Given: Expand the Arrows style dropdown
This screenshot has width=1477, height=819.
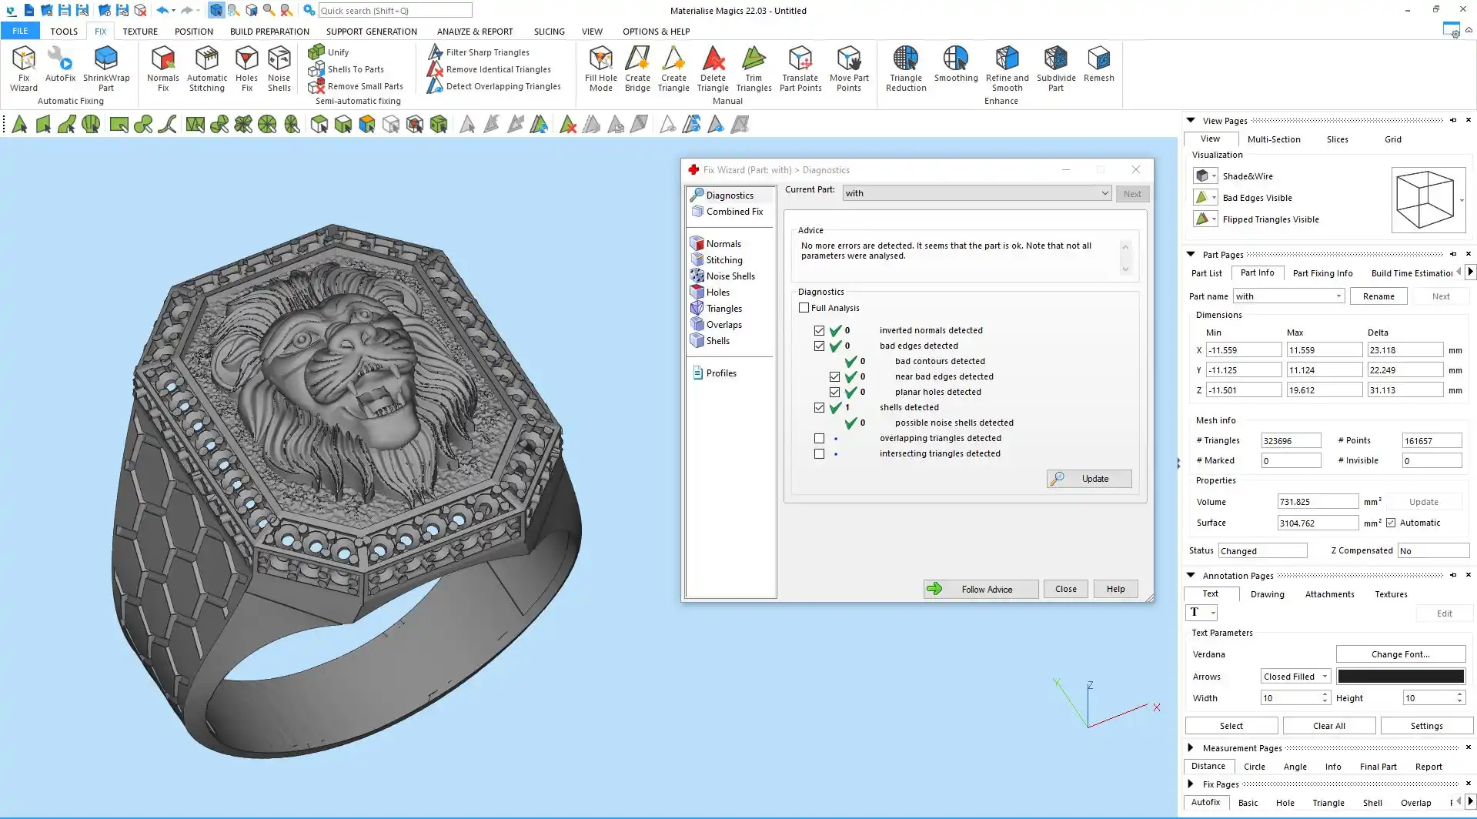Looking at the screenshot, I should point(1325,677).
